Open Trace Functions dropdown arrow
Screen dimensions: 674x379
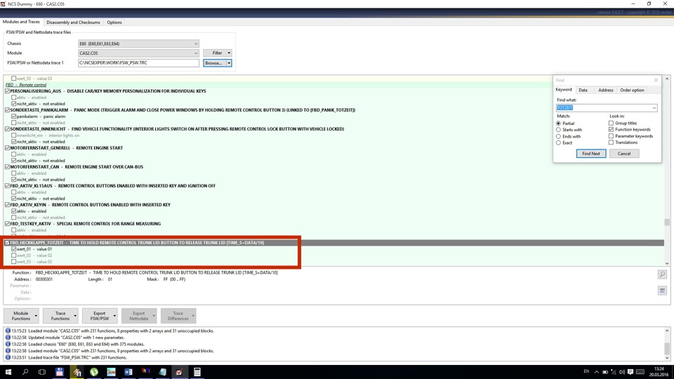(x=75, y=316)
